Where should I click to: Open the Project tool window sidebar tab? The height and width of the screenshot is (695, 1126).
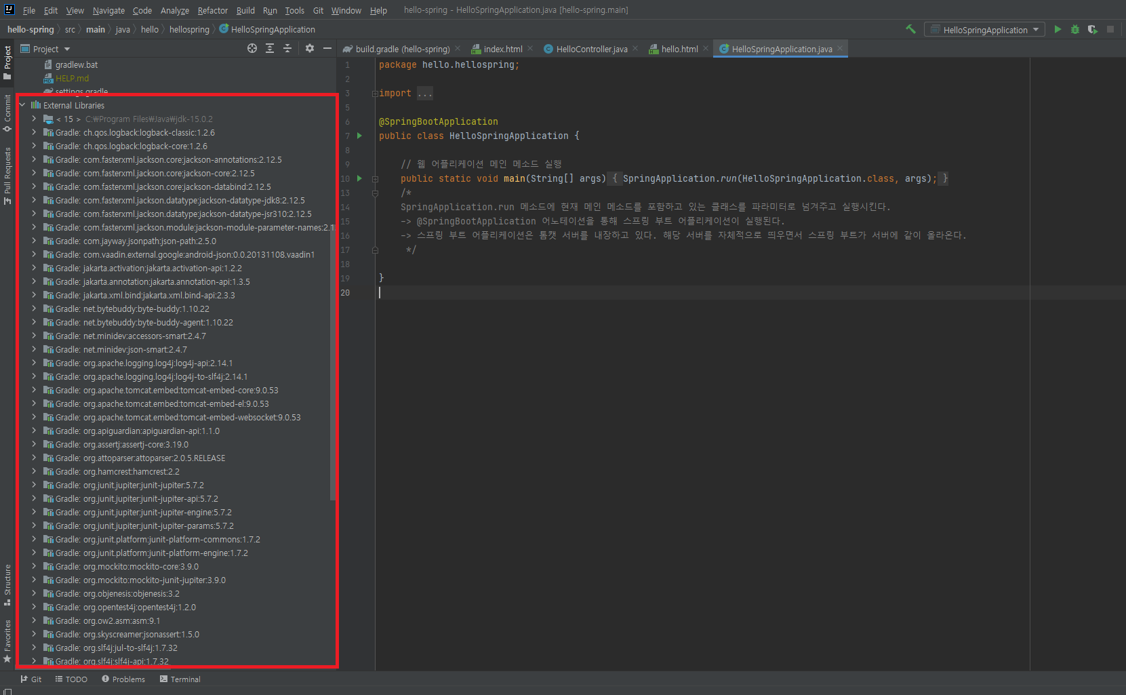pos(7,62)
